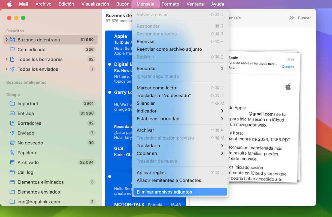The width and height of the screenshot is (332, 217).
Task: Click the Archivado box icon
Action: 12,162
